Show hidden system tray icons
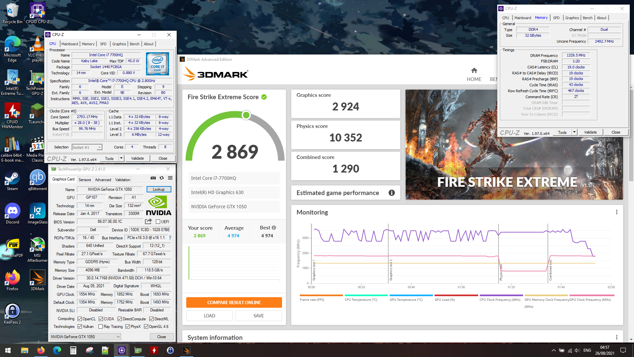This screenshot has width=634, height=357. pos(553,350)
